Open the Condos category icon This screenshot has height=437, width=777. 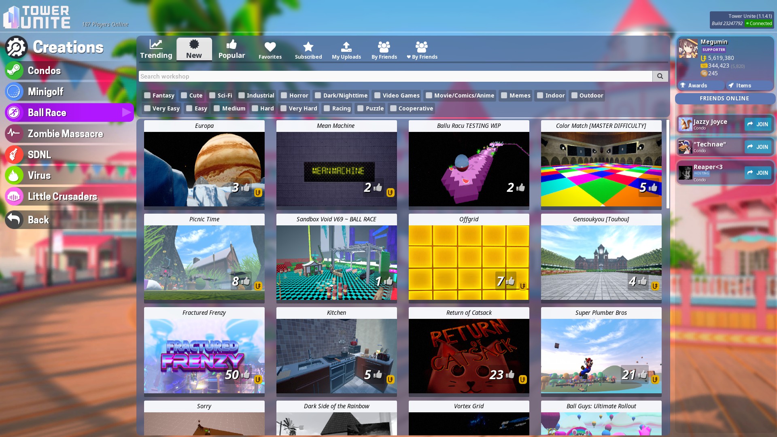pyautogui.click(x=14, y=70)
